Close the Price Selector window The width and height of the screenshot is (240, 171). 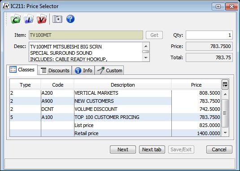[x=231, y=6]
